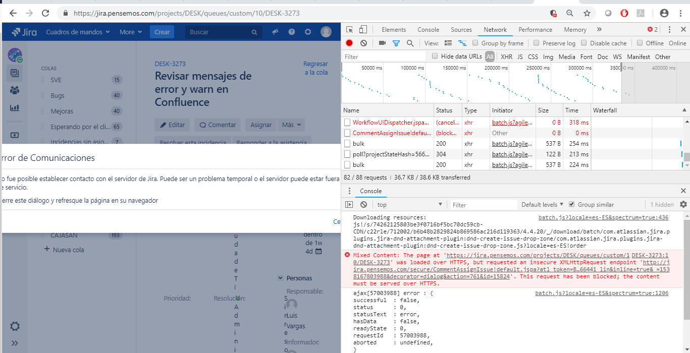690x353 pixels.
Task: Tick the Hide data URLs checkbox
Action: (x=435, y=56)
